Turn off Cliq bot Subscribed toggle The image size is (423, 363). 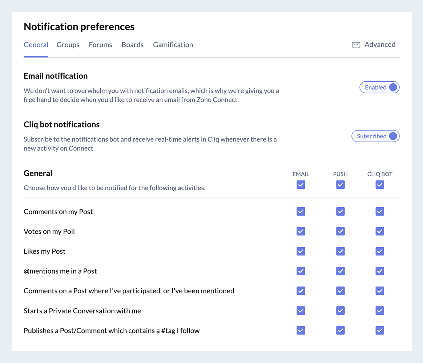[x=375, y=136]
